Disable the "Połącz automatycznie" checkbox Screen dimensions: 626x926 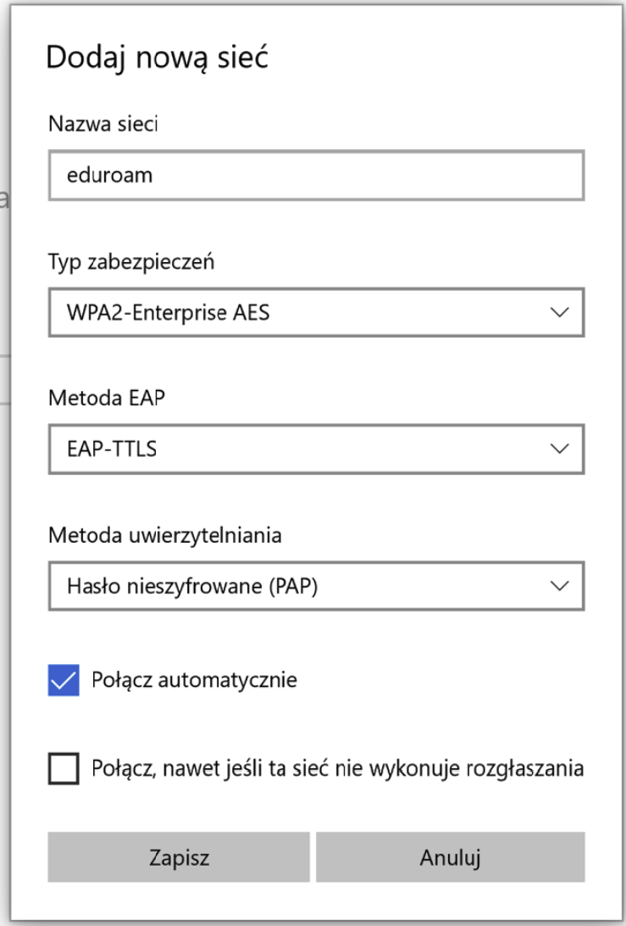[x=64, y=679]
